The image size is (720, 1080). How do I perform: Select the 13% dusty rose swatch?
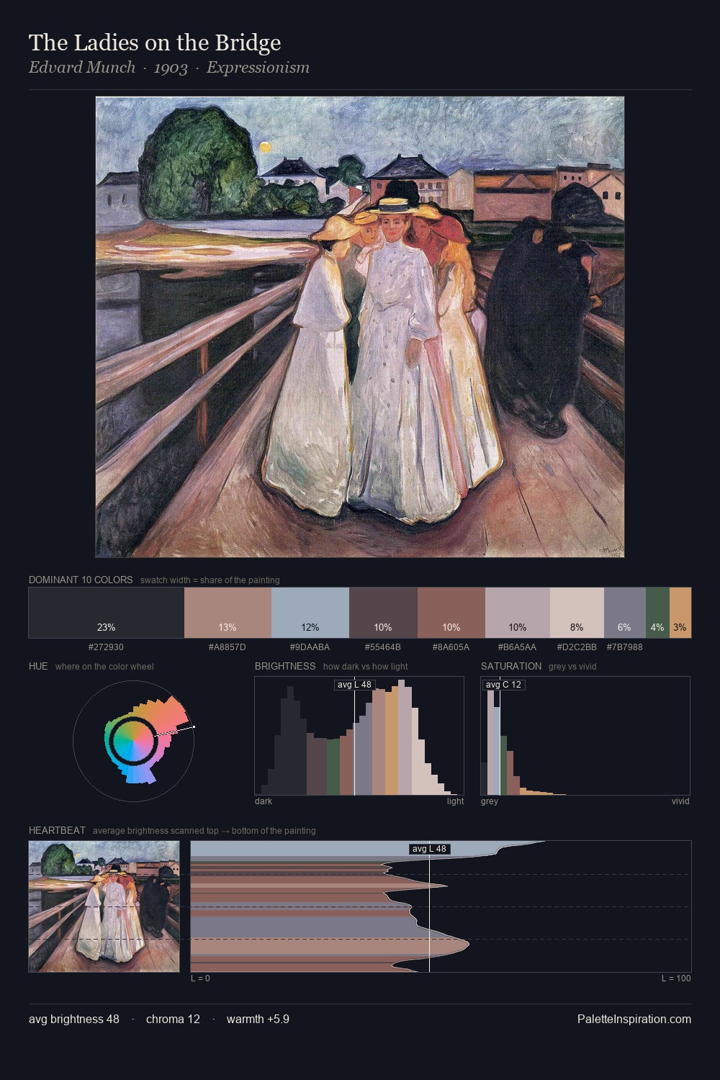point(228,613)
